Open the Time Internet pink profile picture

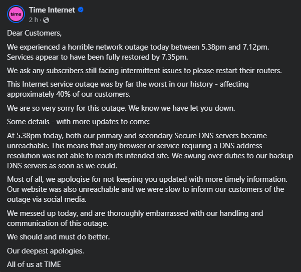16,14
